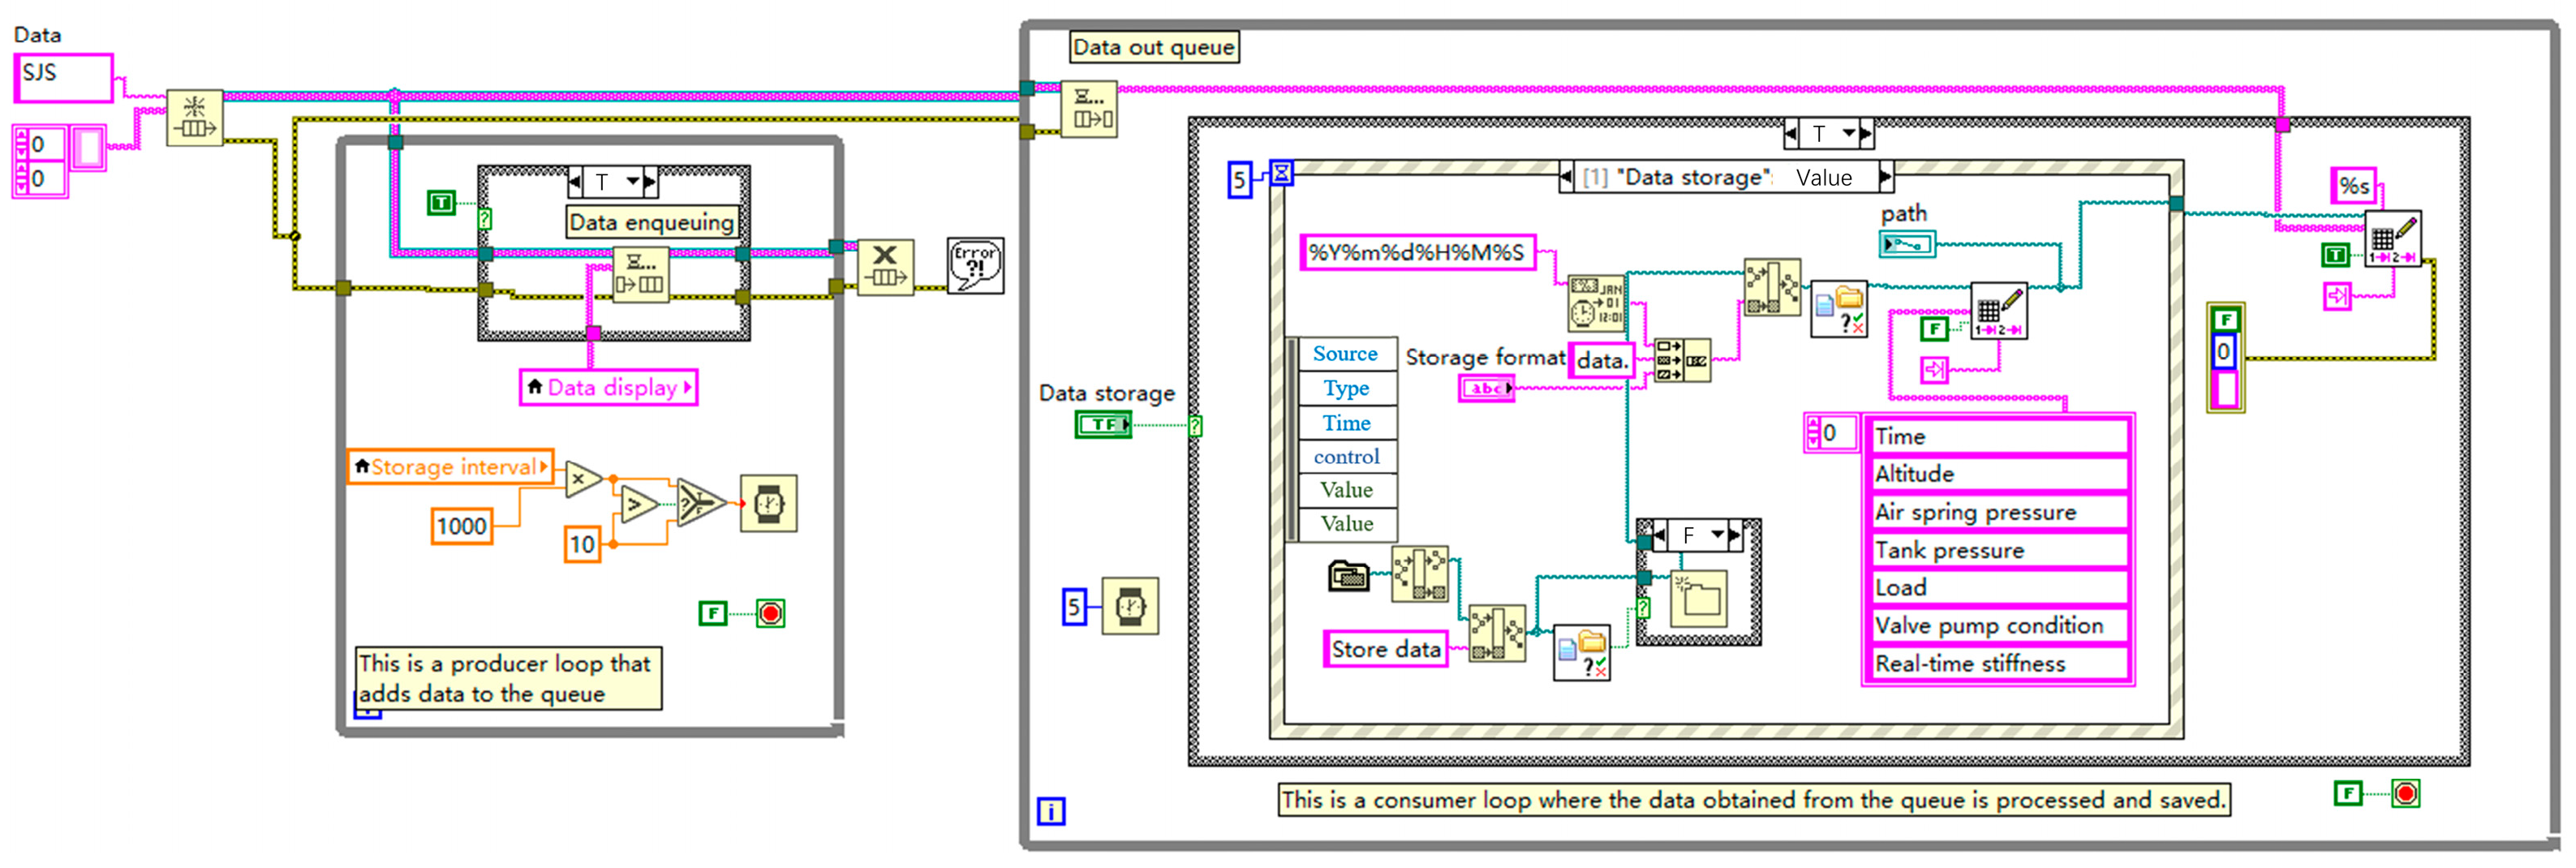The width and height of the screenshot is (2576, 868).
Task: Click the 1000 numeric constant
Action: click(462, 526)
